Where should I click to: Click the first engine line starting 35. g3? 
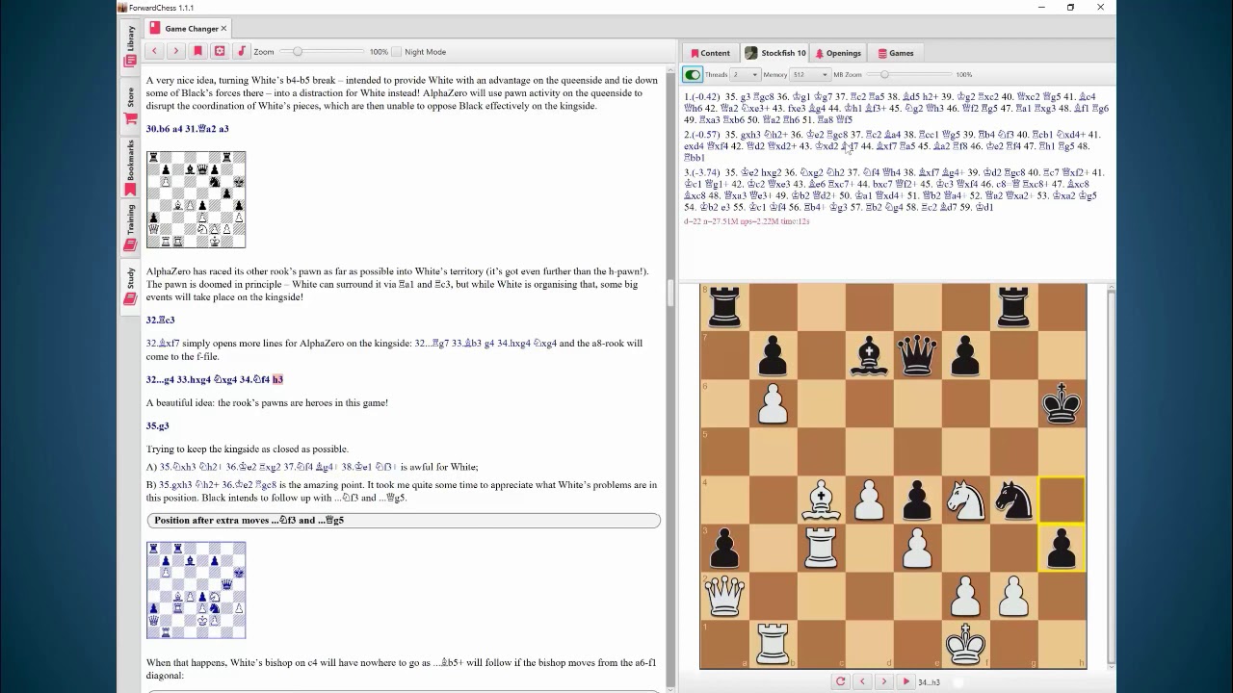(896, 109)
